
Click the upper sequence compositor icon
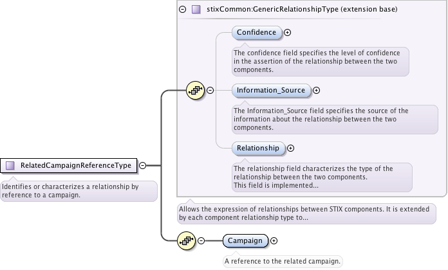click(194, 90)
